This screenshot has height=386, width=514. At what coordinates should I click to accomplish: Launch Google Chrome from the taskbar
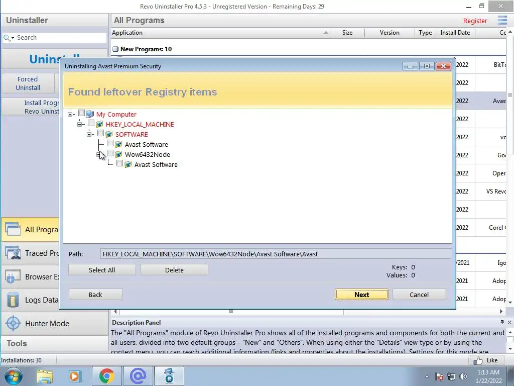(106, 376)
